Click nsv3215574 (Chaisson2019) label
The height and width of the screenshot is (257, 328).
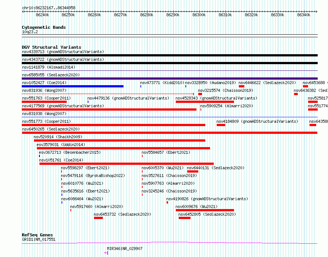pos(226,90)
